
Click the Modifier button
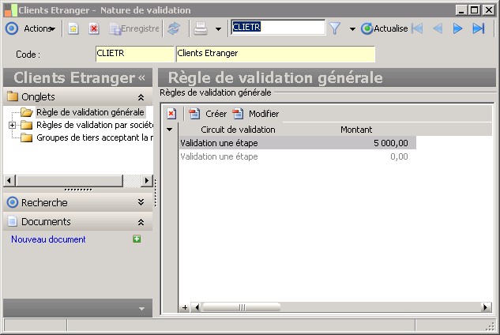[256, 114]
